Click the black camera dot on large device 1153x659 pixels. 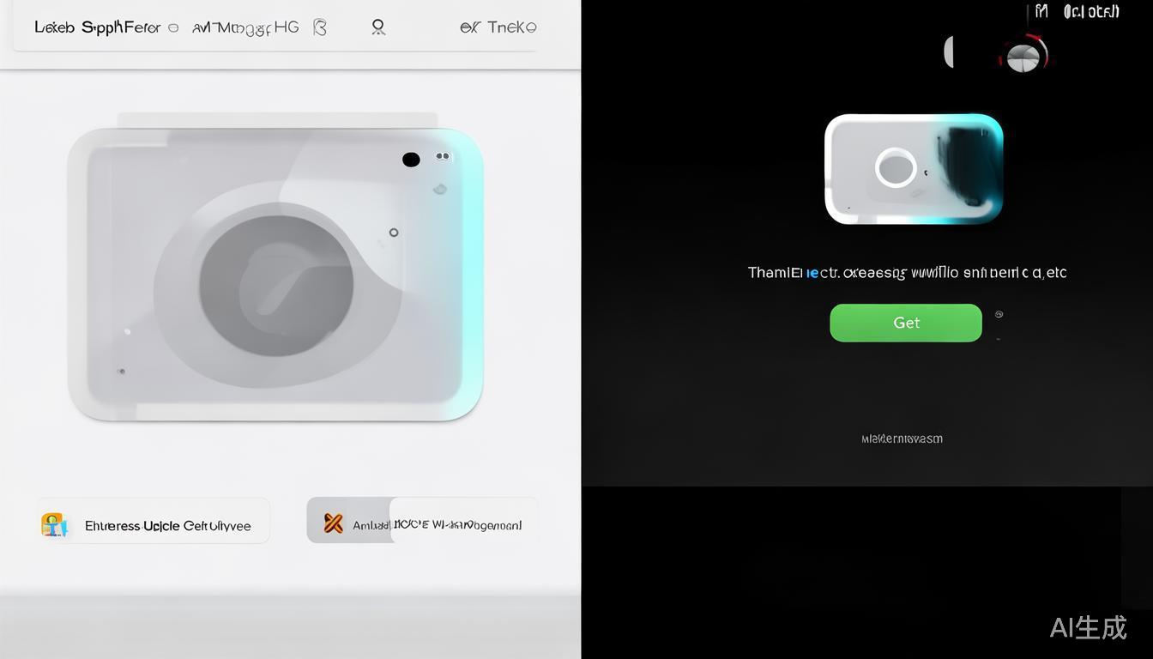point(411,160)
